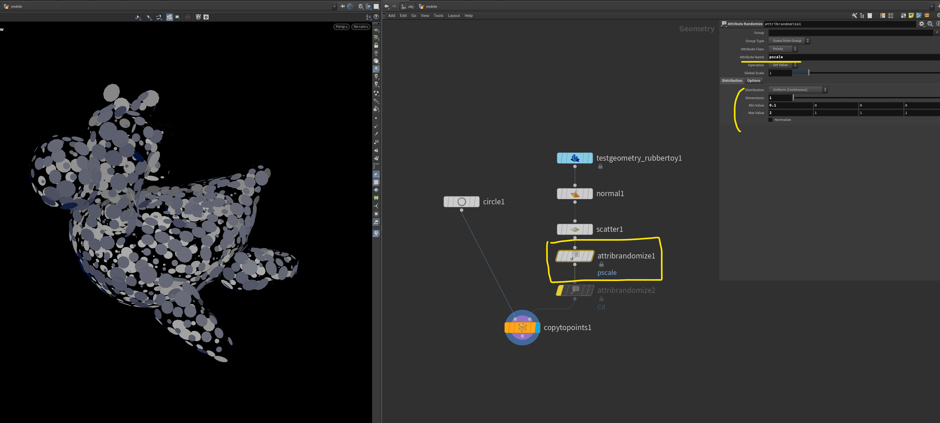
Task: Click the secure selection arrow tool
Action: coord(149,17)
